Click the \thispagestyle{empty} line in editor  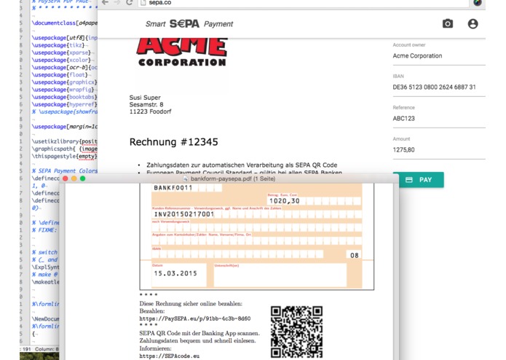65,156
